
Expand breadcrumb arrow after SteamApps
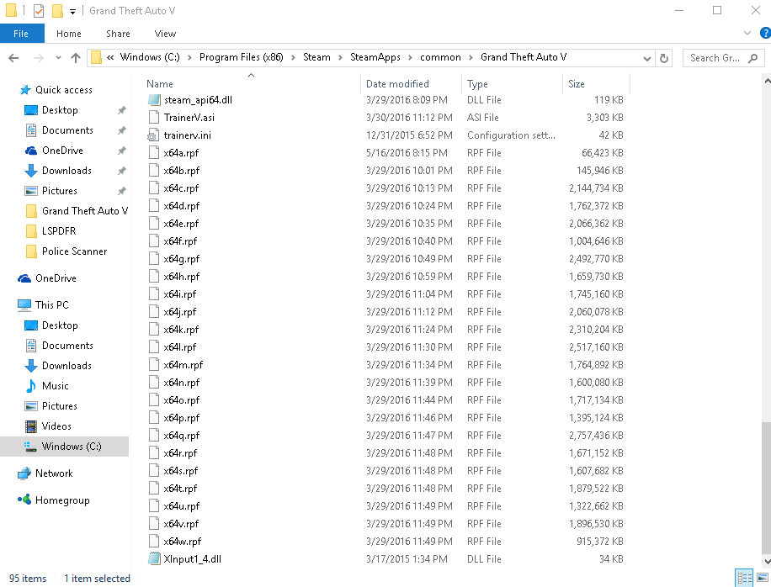(410, 58)
